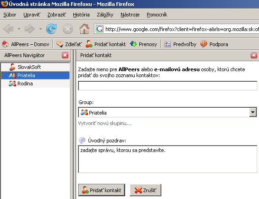Screen dimensions: 259x199
Task: Click the Podpora toolbar label
Action: pyautogui.click(x=219, y=44)
